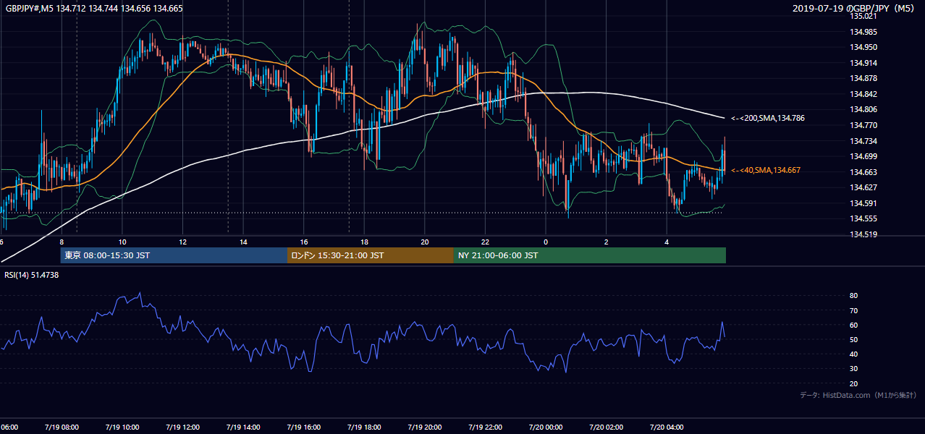This screenshot has width=925, height=434.
Task: Click the RSI 70 level label
Action: tap(853, 310)
